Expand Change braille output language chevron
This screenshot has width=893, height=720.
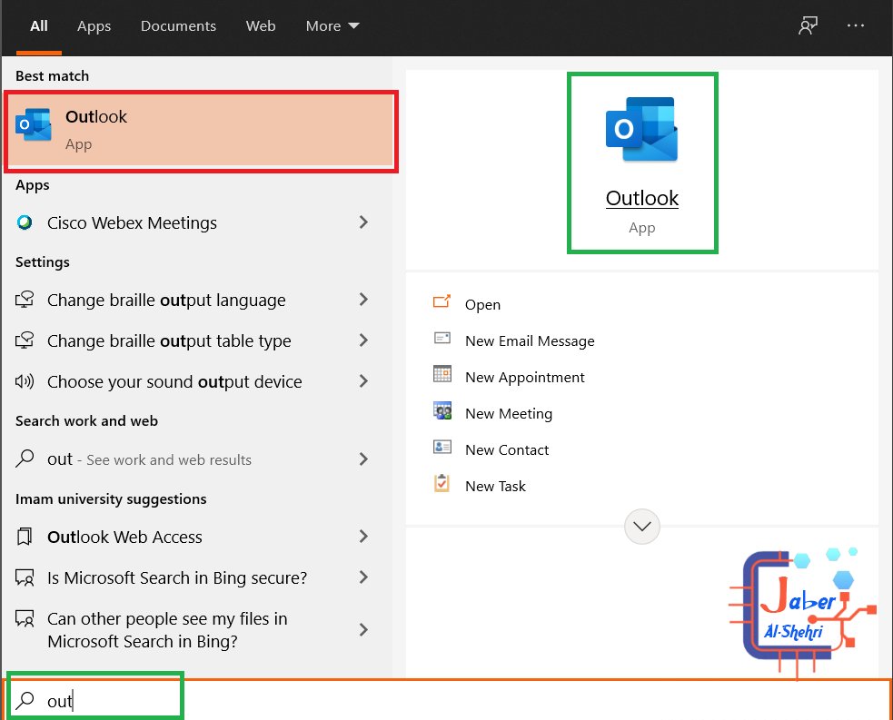(363, 300)
